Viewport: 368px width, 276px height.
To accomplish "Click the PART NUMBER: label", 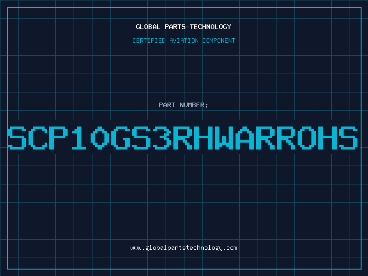I will tap(184, 105).
